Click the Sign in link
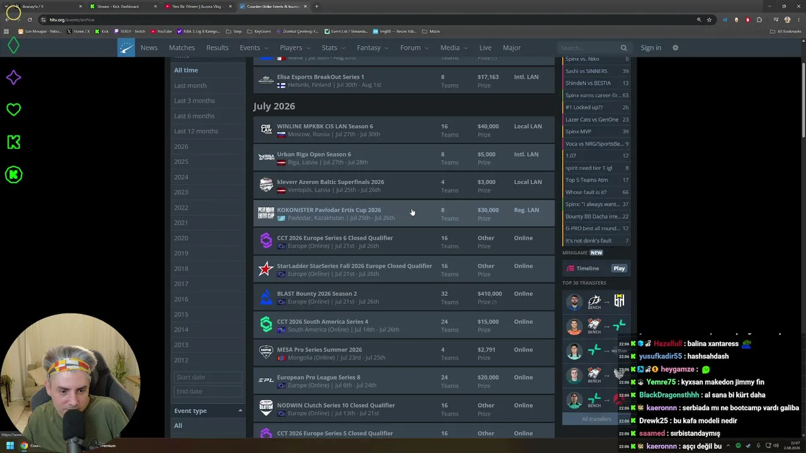 (651, 48)
